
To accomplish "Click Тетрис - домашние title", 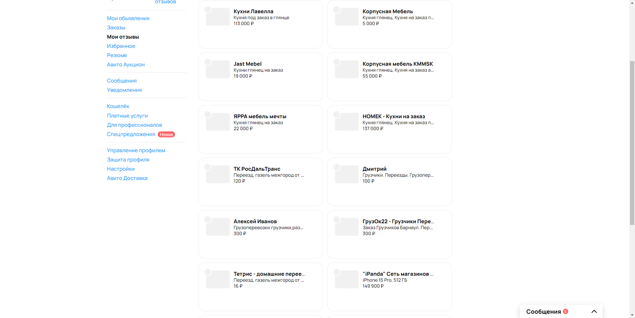I will pyautogui.click(x=269, y=274).
